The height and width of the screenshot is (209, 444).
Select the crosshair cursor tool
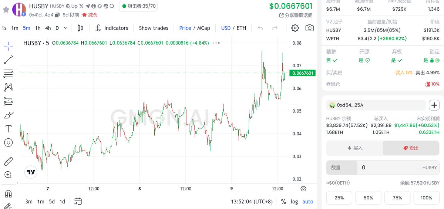coord(8,46)
